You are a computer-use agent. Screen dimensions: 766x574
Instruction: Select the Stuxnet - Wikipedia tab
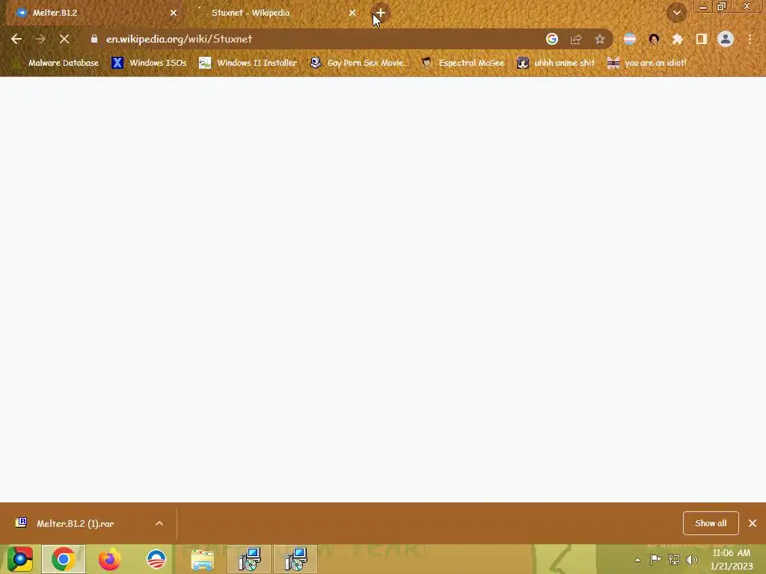point(274,13)
